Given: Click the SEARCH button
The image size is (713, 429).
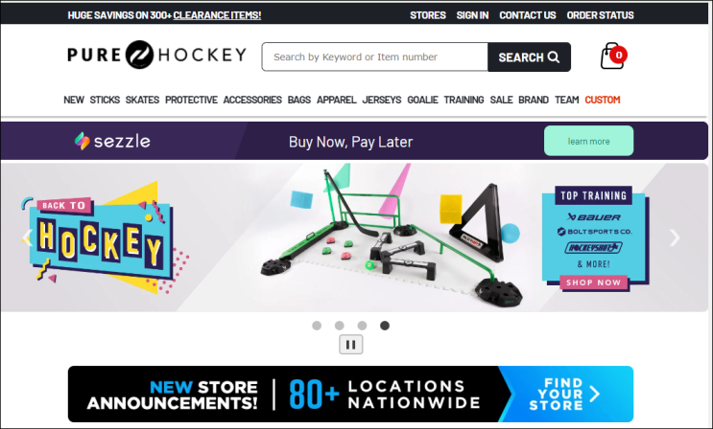Looking at the screenshot, I should (x=530, y=57).
